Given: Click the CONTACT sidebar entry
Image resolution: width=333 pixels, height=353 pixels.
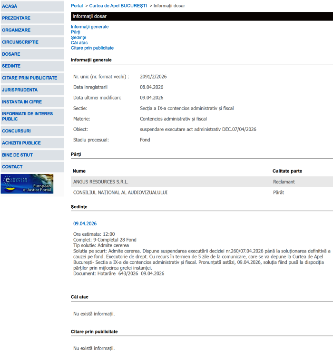Looking at the screenshot, I should coord(12,167).
